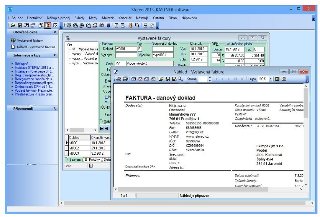Image resolution: width=320 pixels, height=217 pixels.
Task: Collapse the Otevřená okna panel
Action: click(x=55, y=32)
